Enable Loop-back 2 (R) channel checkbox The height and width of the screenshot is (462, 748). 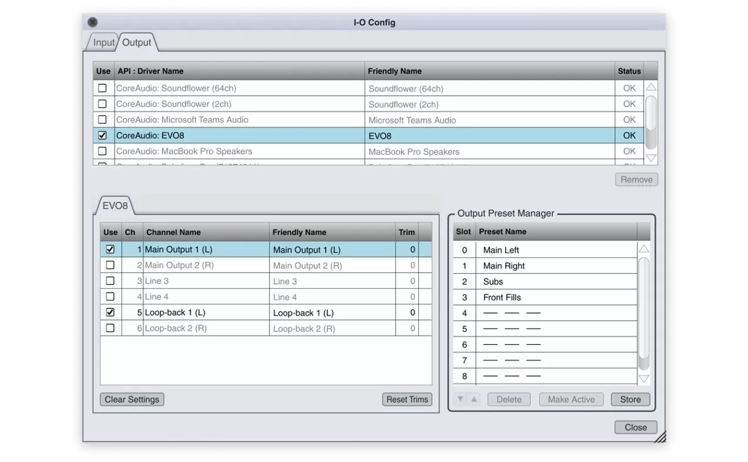point(110,328)
